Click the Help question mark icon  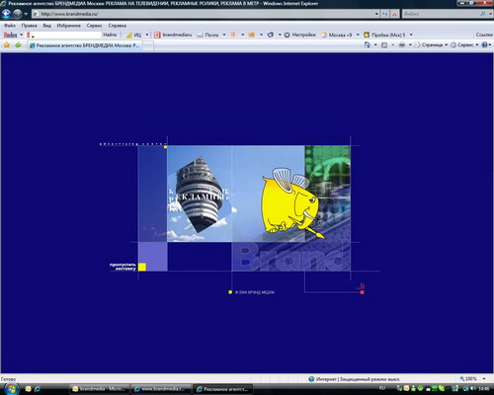[x=484, y=45]
